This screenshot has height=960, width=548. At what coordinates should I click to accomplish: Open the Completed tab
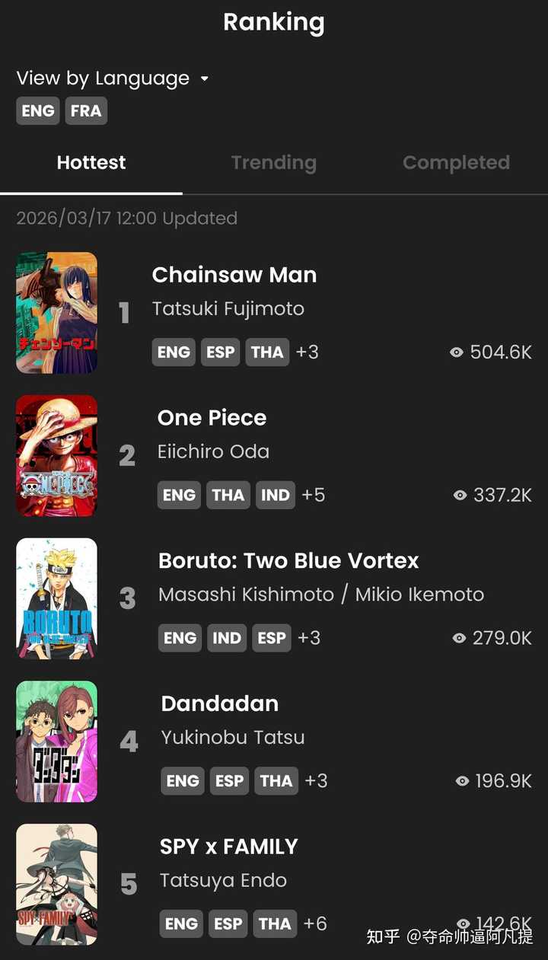tap(456, 163)
